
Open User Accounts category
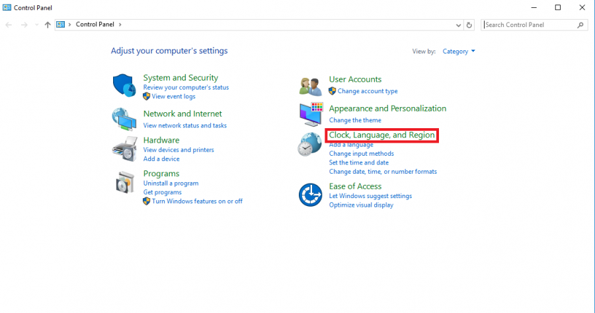[x=355, y=79]
